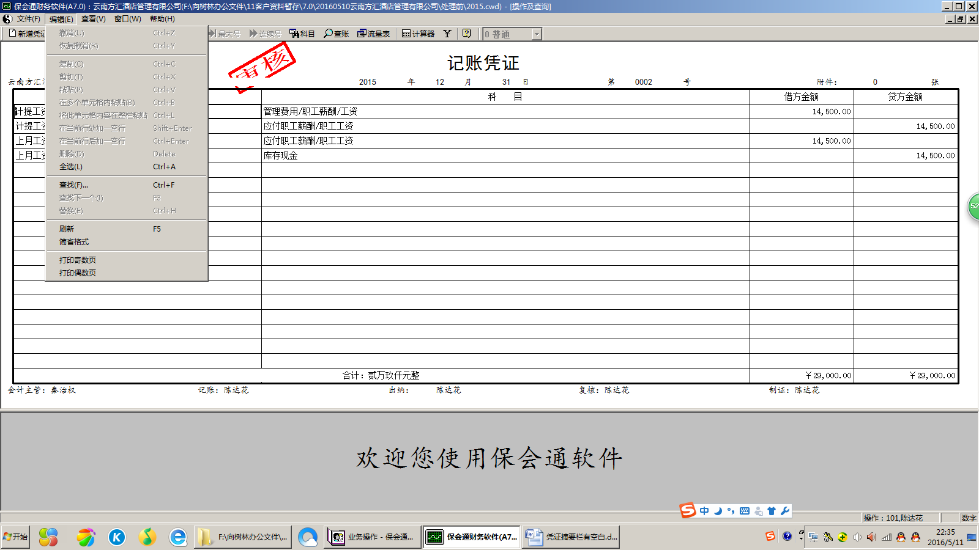Open the QQ penguin icon in taskbar tray

click(899, 538)
